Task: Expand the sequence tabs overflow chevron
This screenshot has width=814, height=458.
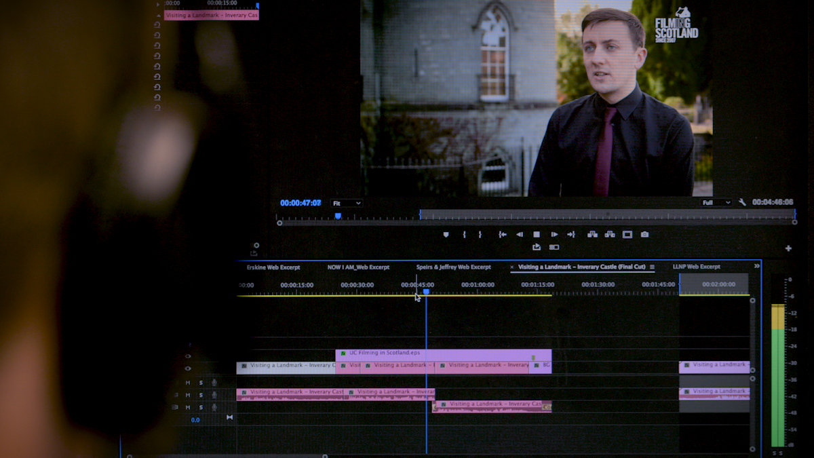Action: pos(757,266)
